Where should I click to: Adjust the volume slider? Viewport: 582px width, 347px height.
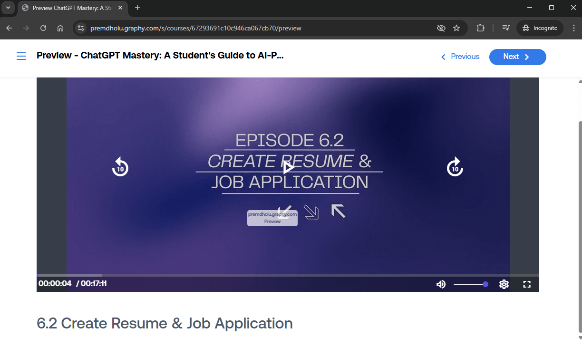pos(470,284)
